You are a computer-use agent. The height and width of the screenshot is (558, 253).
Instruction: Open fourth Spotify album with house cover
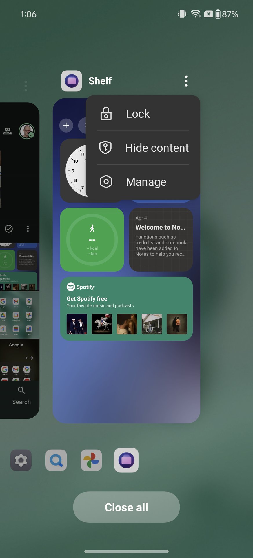[x=152, y=324]
